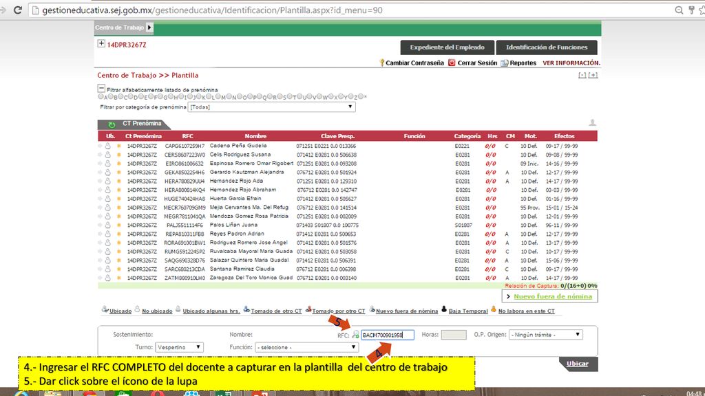Click the RFC value SAQG690328D76
The image size is (705, 396).
[x=185, y=261]
